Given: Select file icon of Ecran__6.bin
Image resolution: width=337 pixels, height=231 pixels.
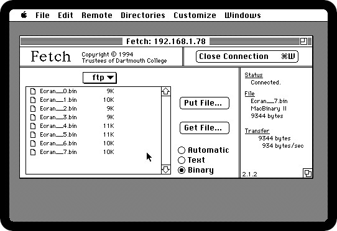Looking at the screenshot, I should pyautogui.click(x=33, y=143).
